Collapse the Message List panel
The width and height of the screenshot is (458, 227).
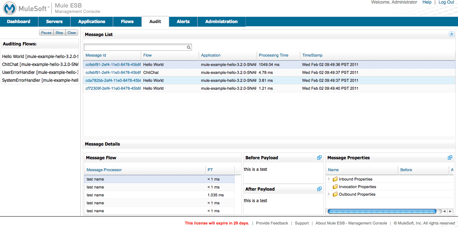pyautogui.click(x=452, y=34)
